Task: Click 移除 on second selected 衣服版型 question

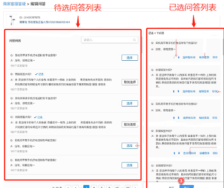Action: (215, 91)
